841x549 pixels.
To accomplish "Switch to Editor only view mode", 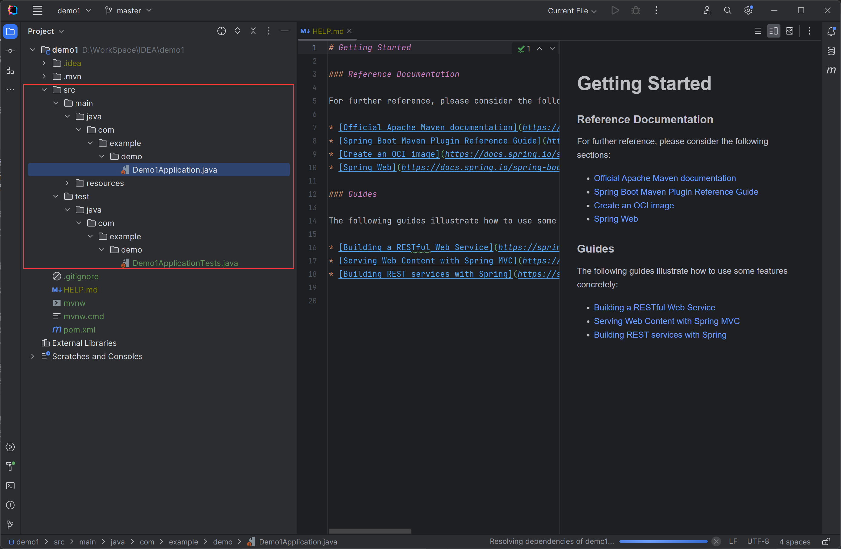I will pyautogui.click(x=758, y=31).
